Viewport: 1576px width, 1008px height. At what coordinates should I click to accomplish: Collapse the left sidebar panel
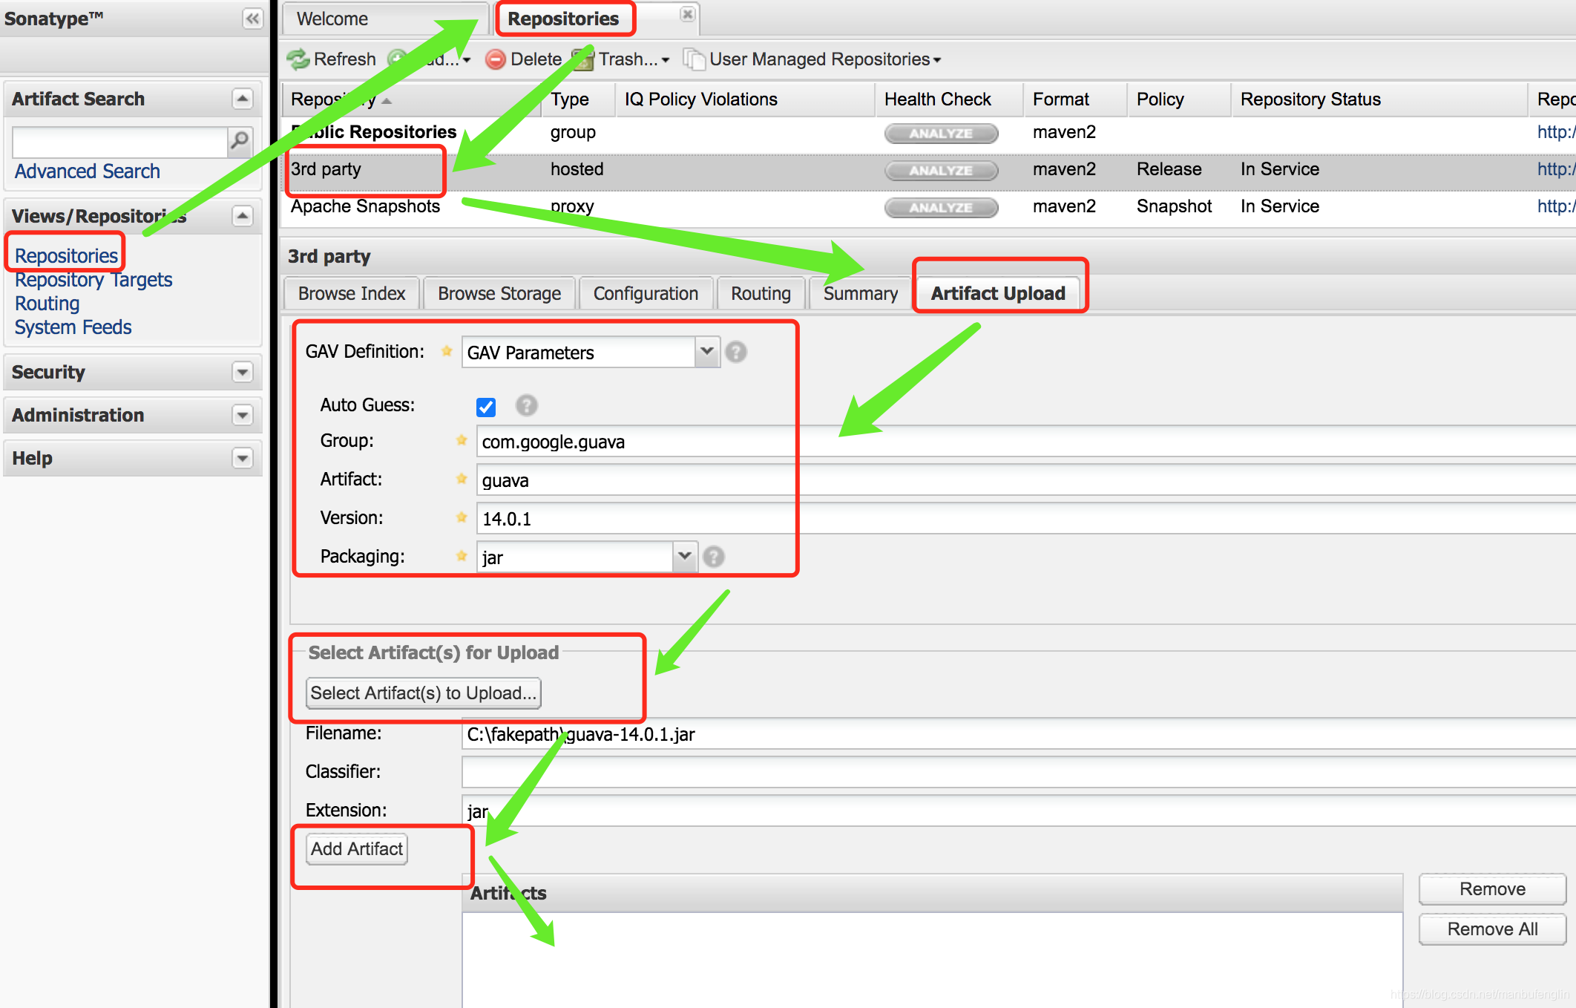(x=252, y=19)
